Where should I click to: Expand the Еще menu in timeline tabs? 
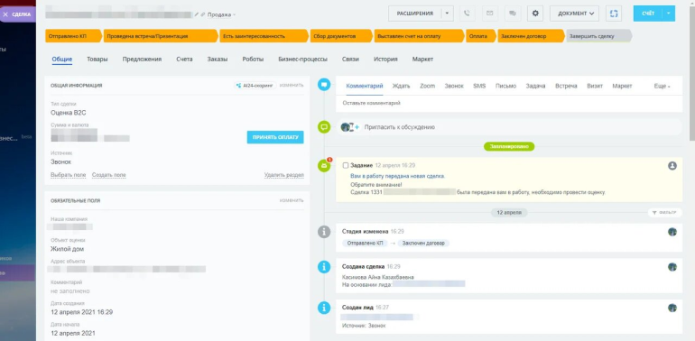(x=662, y=86)
